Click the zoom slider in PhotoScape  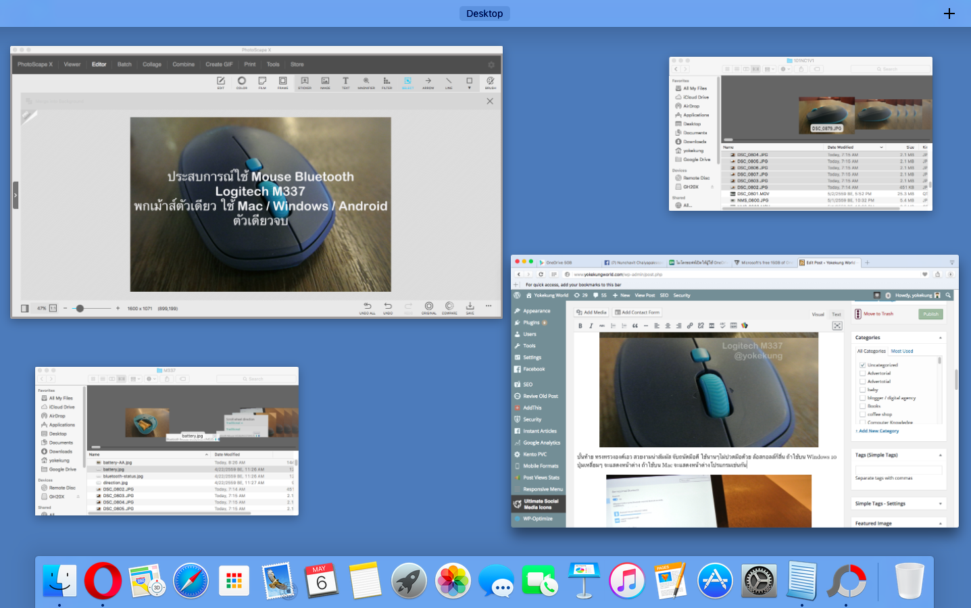point(80,308)
